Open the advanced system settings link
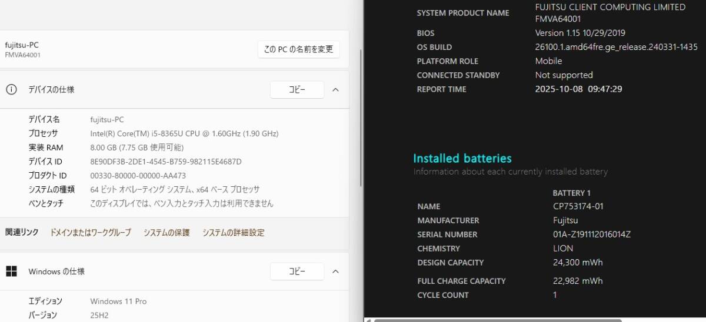The width and height of the screenshot is (706, 322). 234,233
